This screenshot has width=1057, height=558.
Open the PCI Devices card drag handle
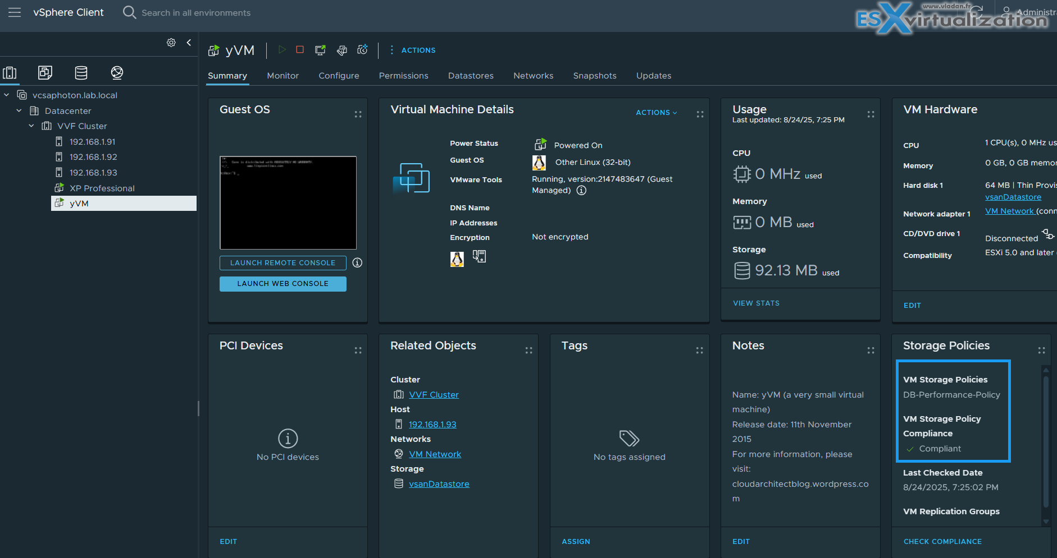pyautogui.click(x=358, y=351)
